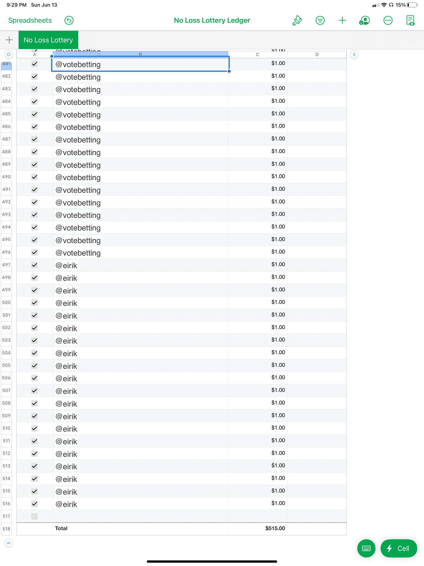Select column A header

click(34, 54)
